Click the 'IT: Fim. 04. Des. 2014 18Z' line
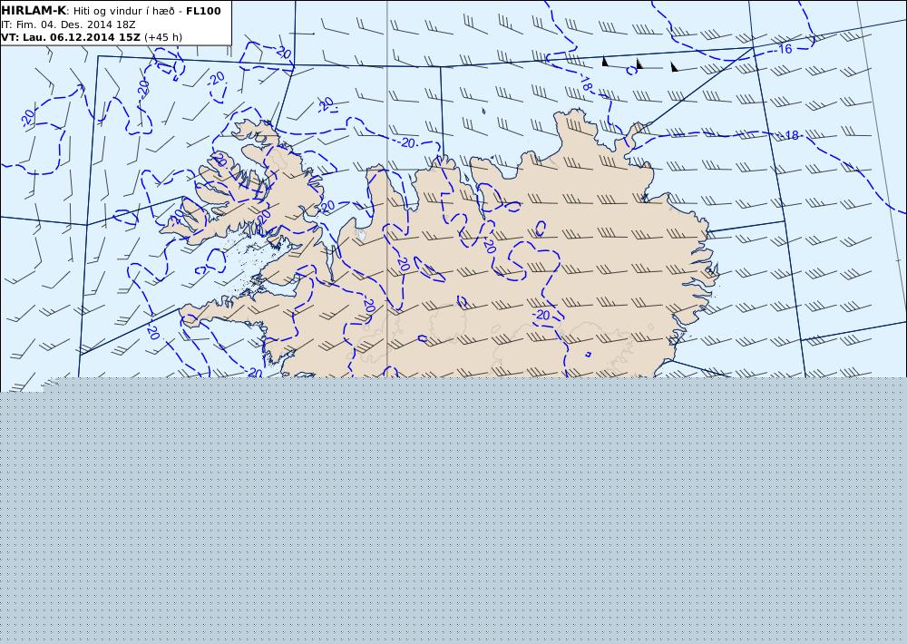907x644 pixels. [68, 24]
